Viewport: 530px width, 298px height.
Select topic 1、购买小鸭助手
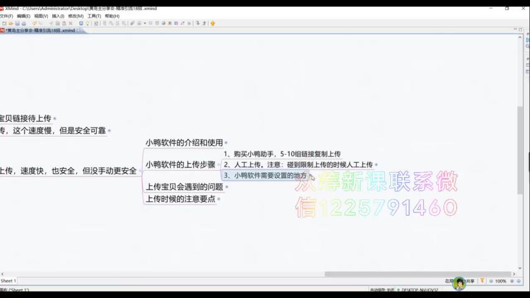coord(282,154)
